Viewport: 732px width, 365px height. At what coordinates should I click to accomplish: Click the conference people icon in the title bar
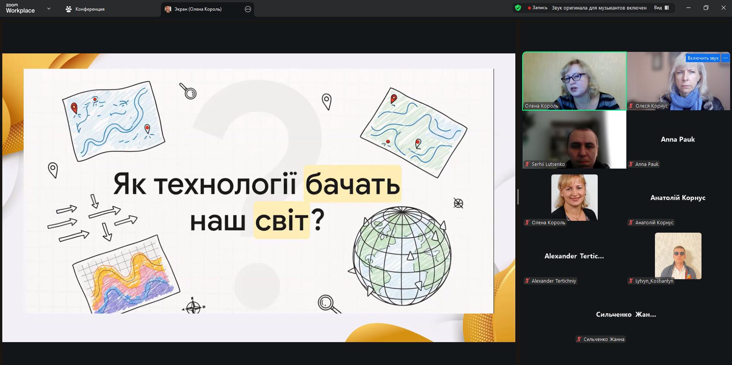coord(69,9)
